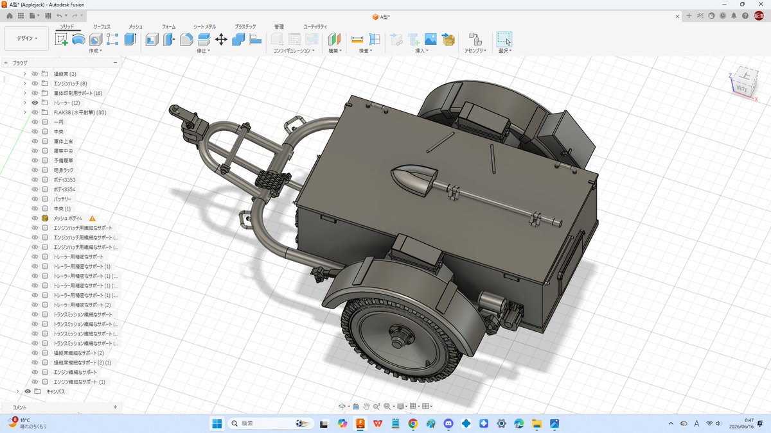Switch to the シート メタル tab
Screen dimensions: 771x433
pos(205,26)
